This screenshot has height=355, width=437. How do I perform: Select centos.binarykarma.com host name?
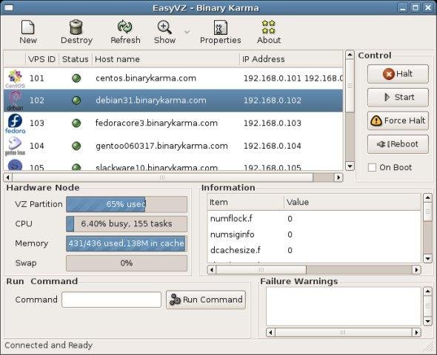(146, 78)
